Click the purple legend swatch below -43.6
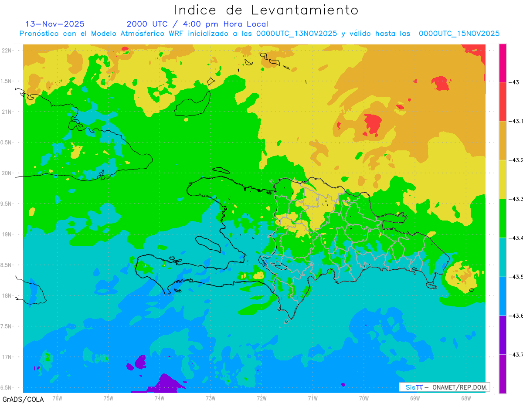523x404 pixels. click(x=503, y=335)
